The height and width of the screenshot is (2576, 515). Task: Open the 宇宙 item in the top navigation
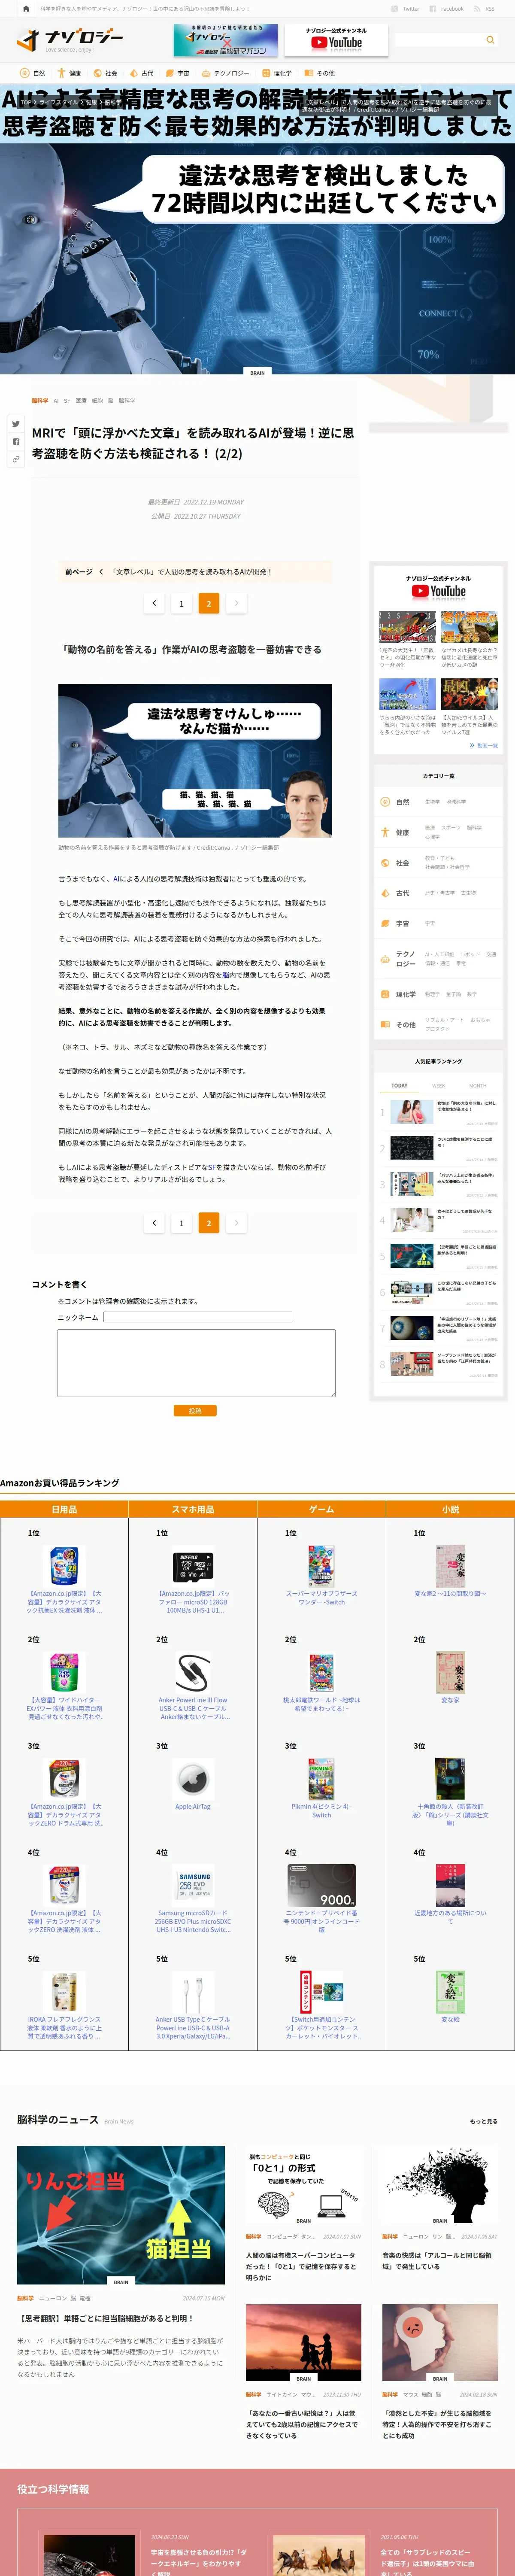[x=177, y=73]
